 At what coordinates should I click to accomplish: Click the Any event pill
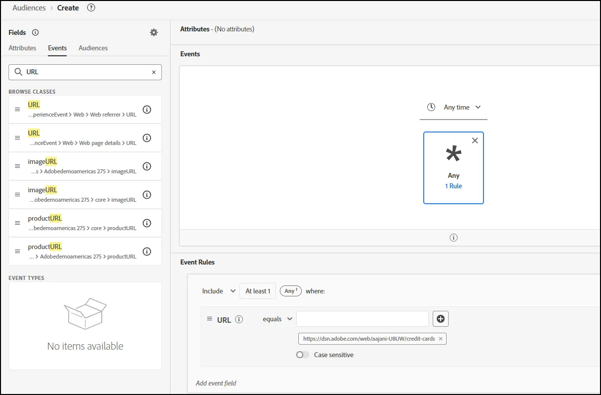(290, 291)
